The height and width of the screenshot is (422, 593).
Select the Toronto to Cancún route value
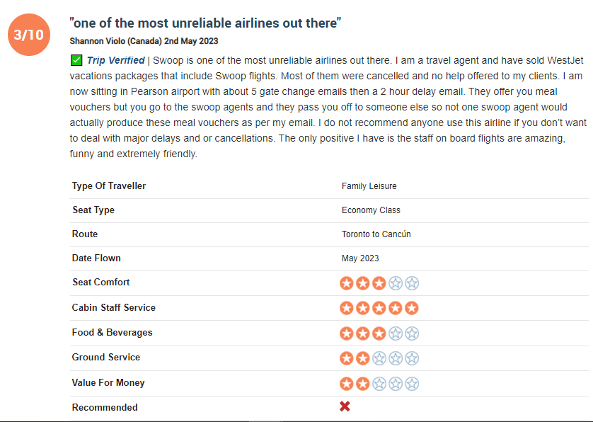tap(376, 234)
